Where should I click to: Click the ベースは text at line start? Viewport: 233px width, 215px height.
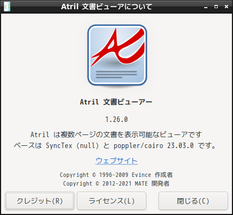[x=28, y=146]
